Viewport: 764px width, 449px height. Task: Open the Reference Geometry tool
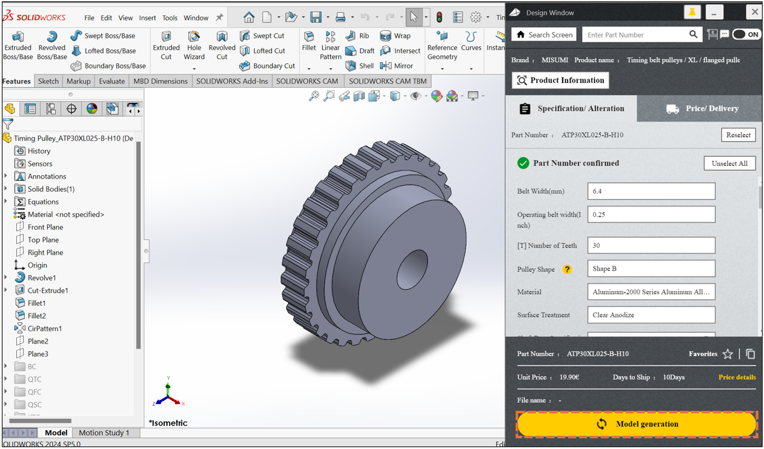(x=442, y=45)
